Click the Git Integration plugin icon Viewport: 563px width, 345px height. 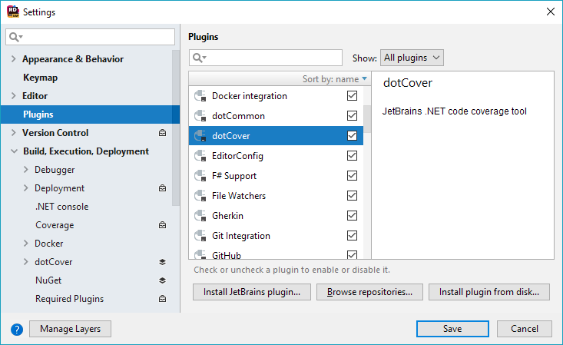[x=200, y=236]
